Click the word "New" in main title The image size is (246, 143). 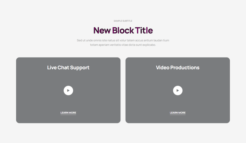pyautogui.click(x=102, y=30)
